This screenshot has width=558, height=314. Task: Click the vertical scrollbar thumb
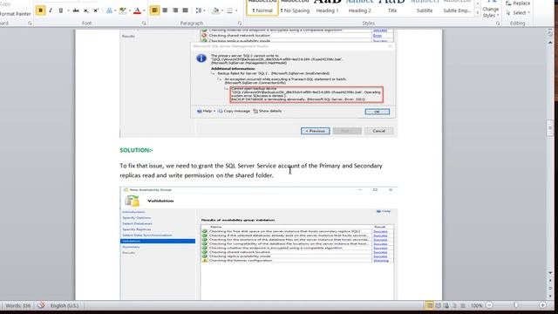(x=550, y=128)
